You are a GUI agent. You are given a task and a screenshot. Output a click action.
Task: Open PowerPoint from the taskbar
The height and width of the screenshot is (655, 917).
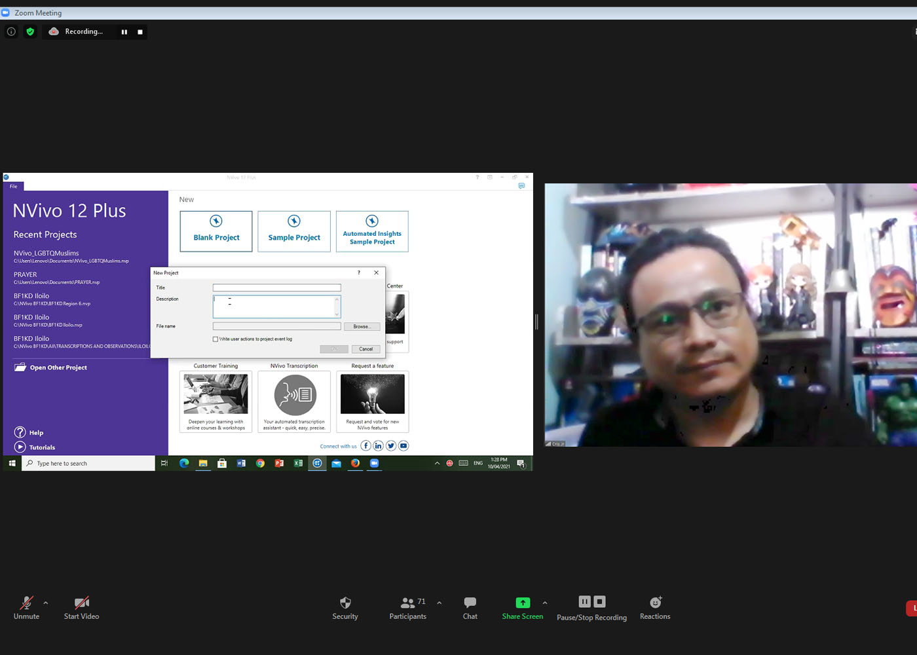coord(279,463)
